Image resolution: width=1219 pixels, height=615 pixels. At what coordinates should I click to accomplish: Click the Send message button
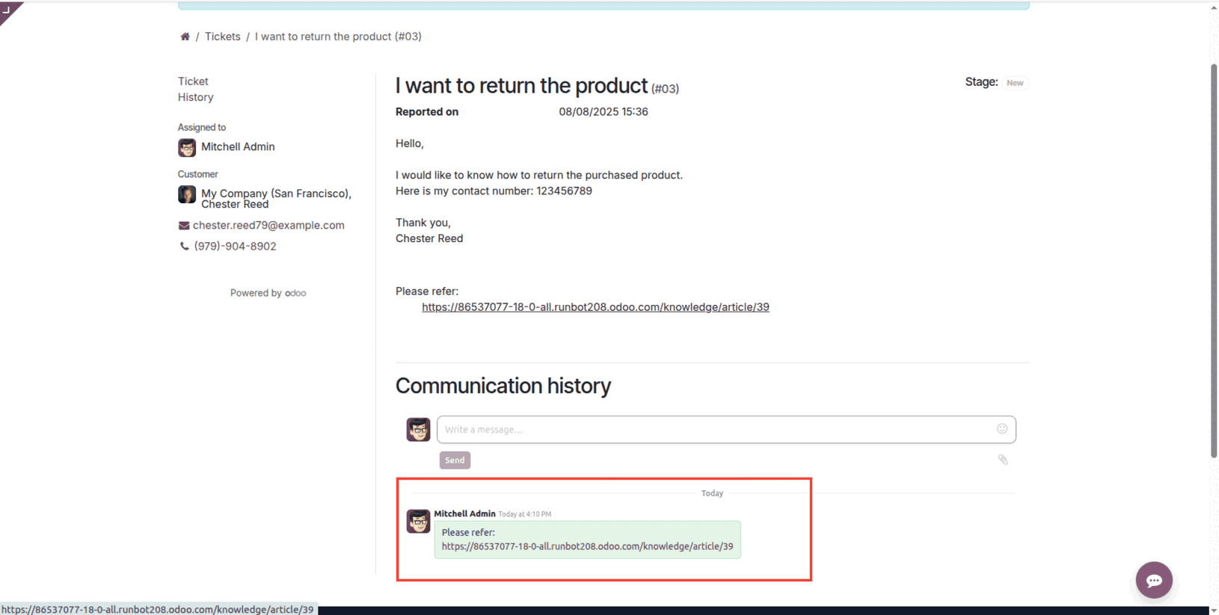tap(455, 460)
